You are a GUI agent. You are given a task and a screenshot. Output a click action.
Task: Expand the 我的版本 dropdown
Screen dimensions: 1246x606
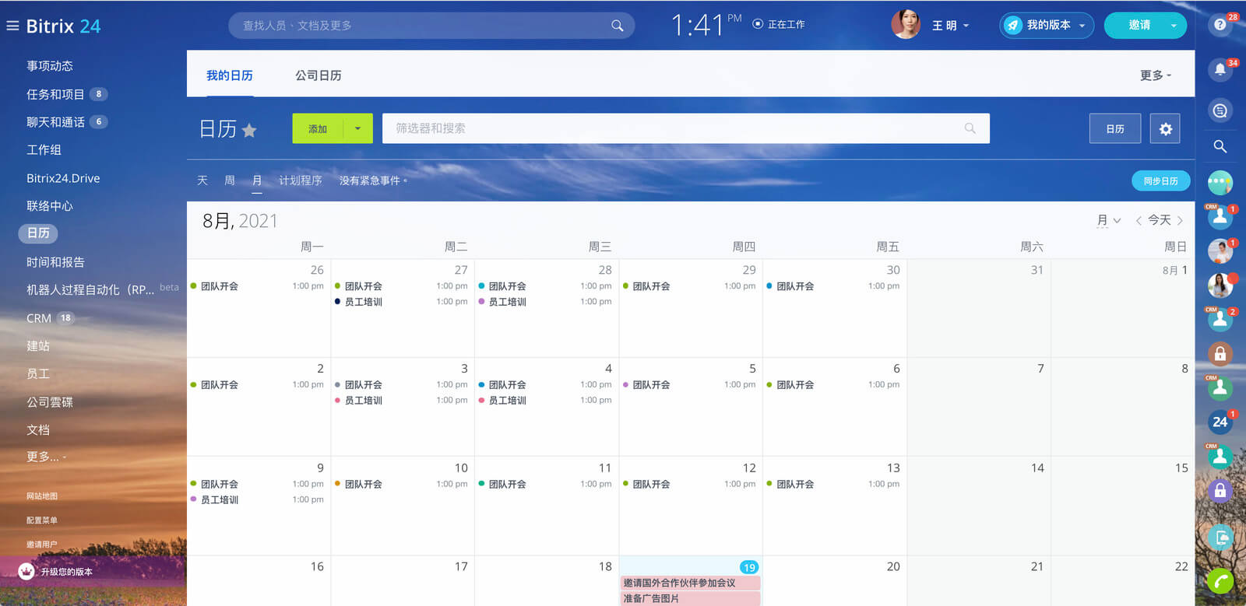click(x=1082, y=26)
